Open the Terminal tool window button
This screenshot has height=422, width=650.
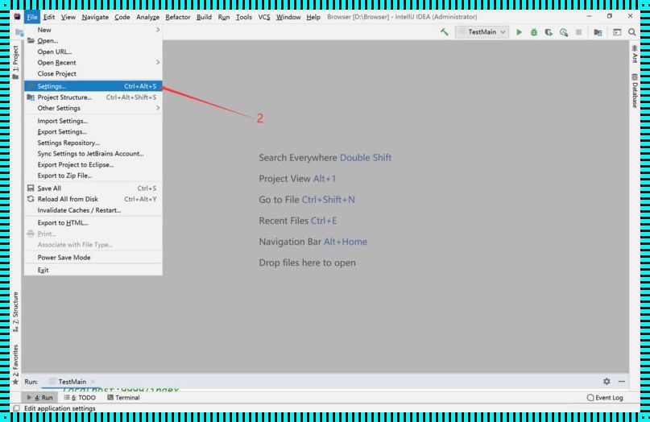[123, 398]
